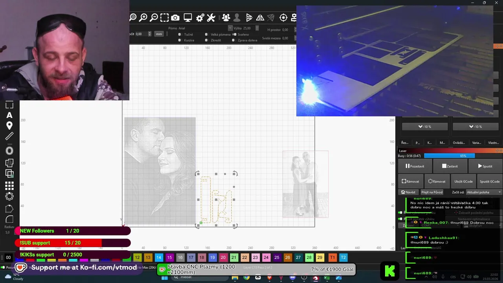503x283 pixels.
Task: Select color palette swatch 20
Action: click(x=223, y=257)
